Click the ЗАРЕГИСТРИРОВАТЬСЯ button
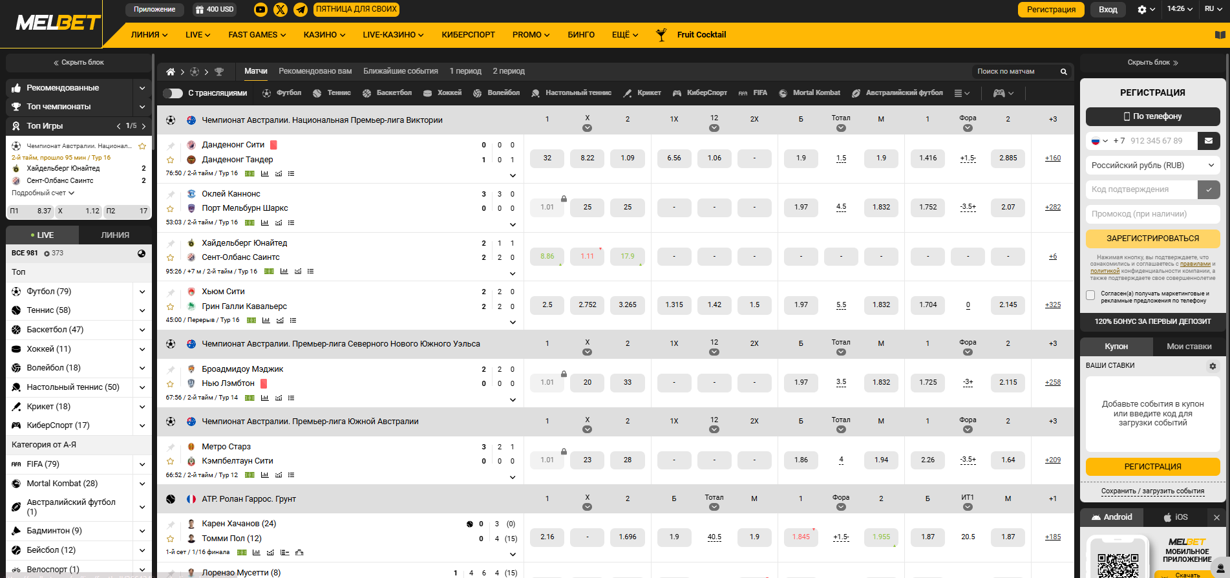 (x=1152, y=239)
